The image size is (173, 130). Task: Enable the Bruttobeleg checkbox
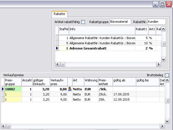167,75
